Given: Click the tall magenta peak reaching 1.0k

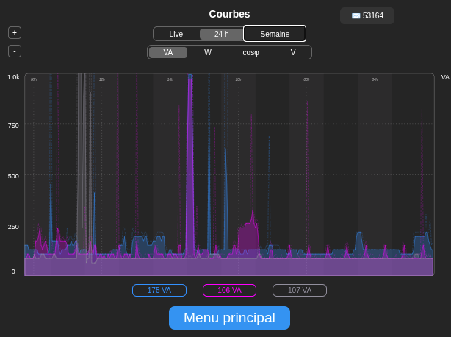Looking at the screenshot, I should tap(190, 167).
